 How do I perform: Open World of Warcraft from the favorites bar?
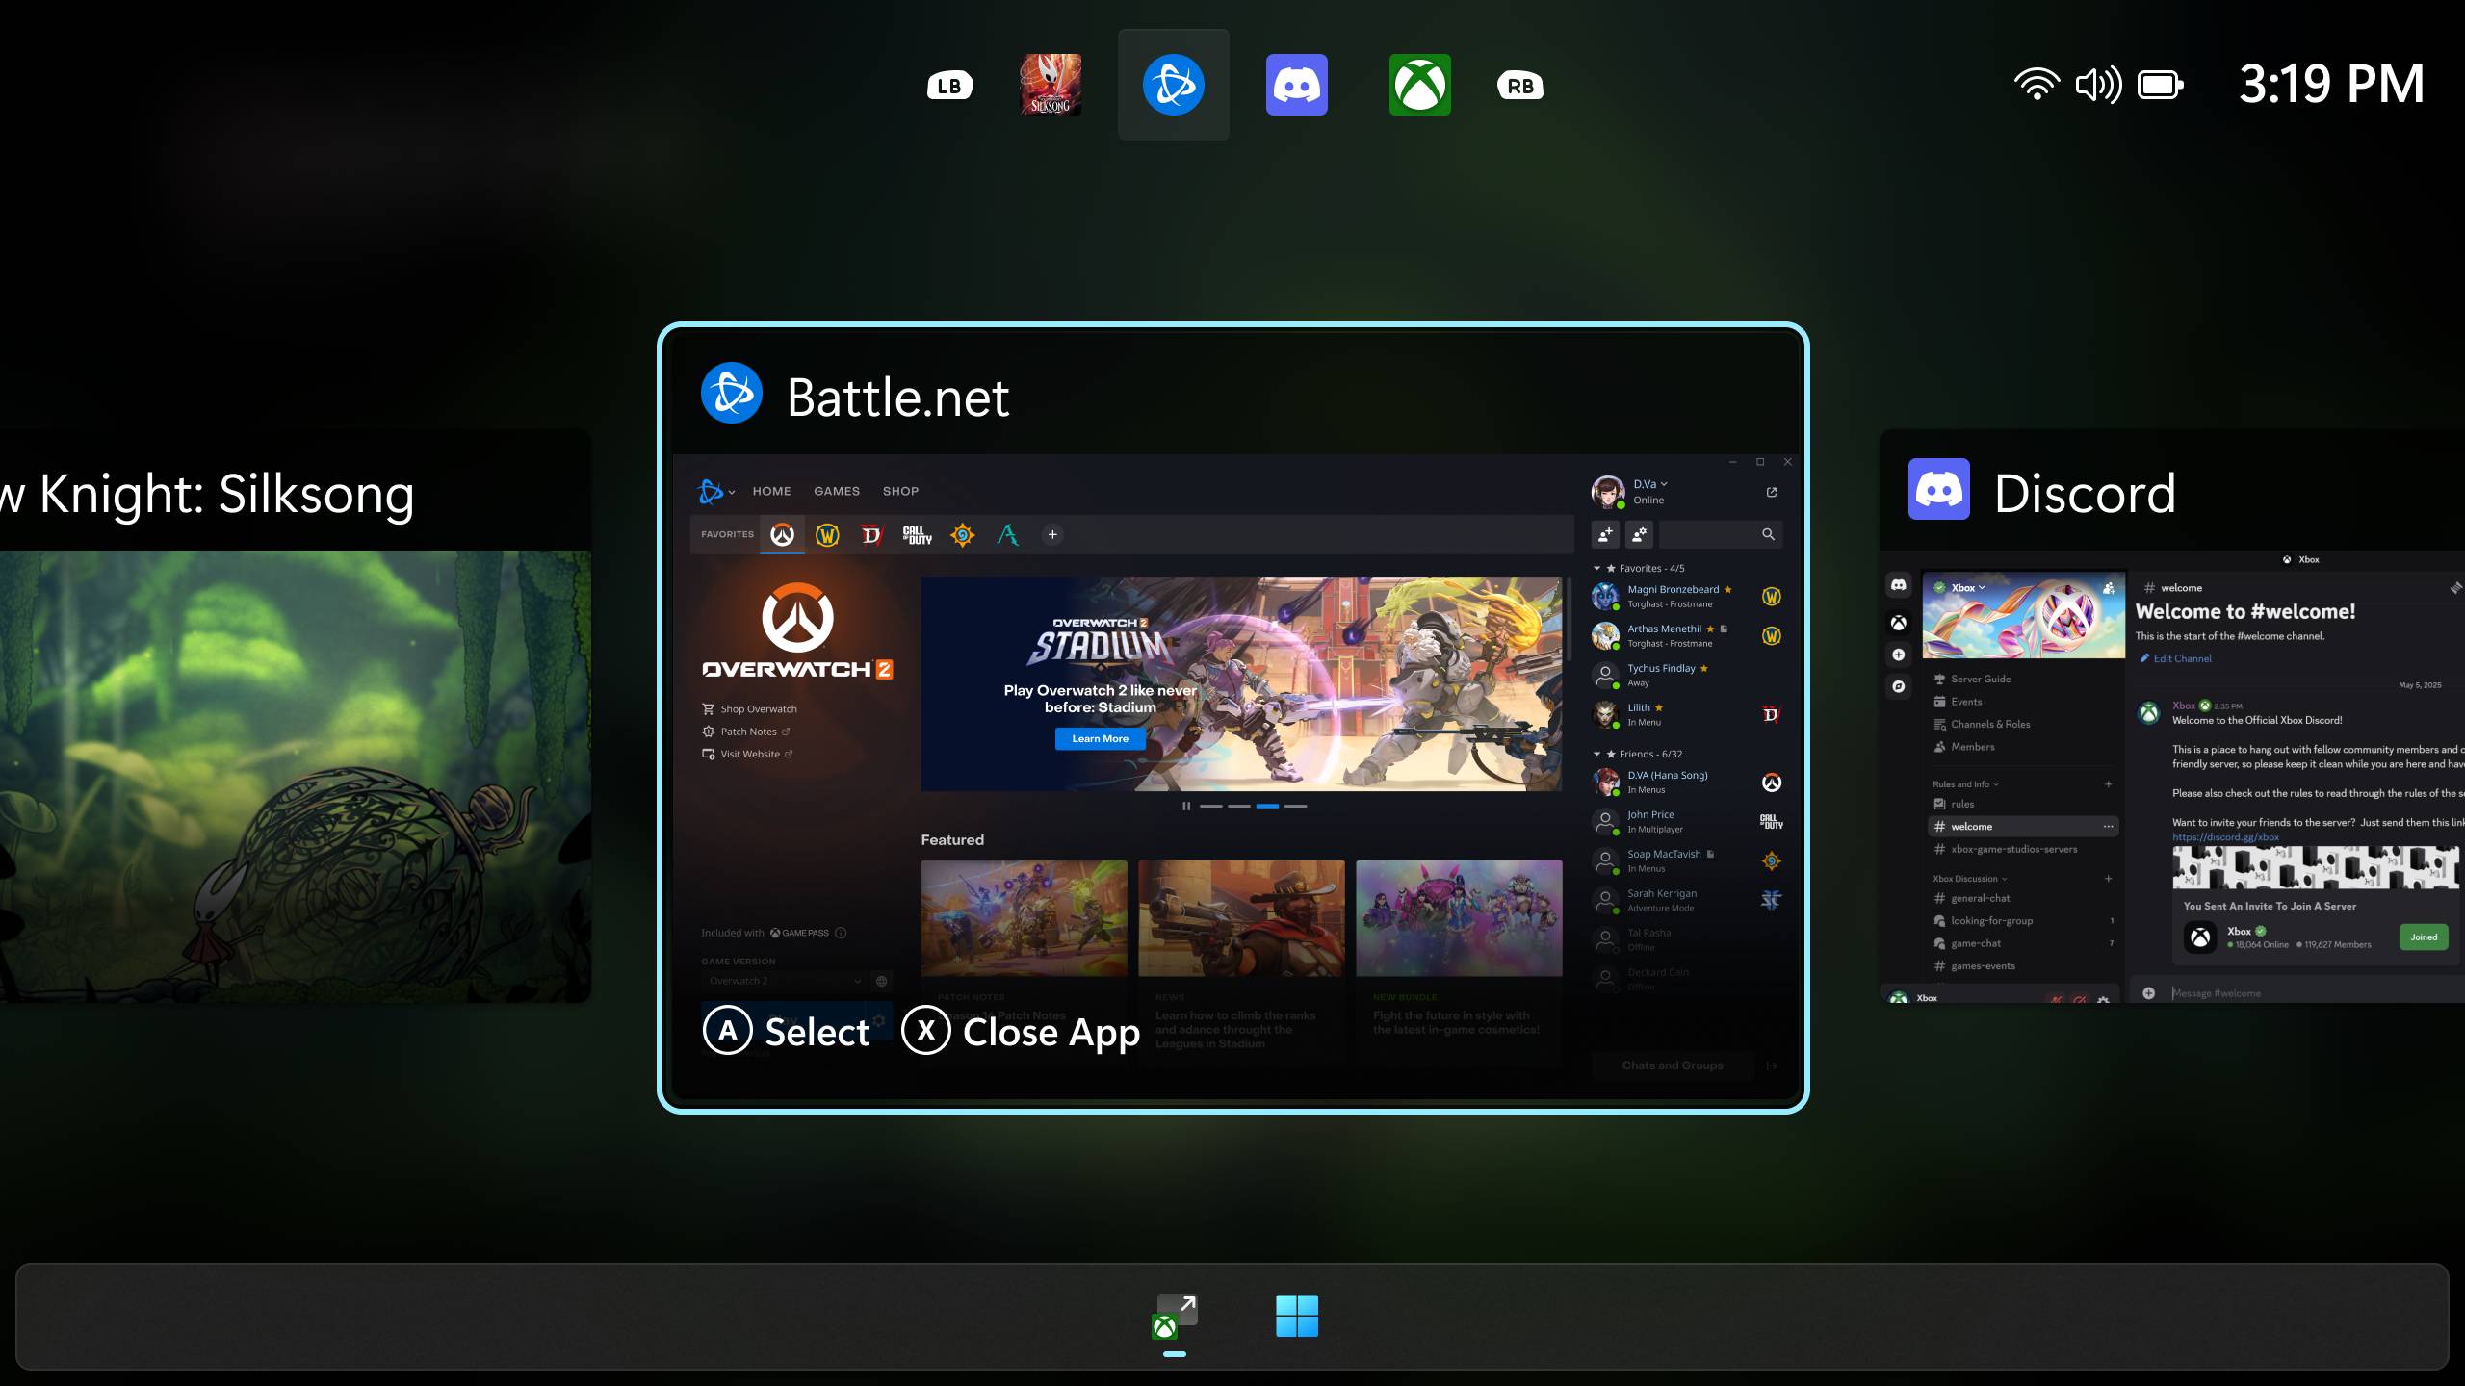(x=827, y=536)
